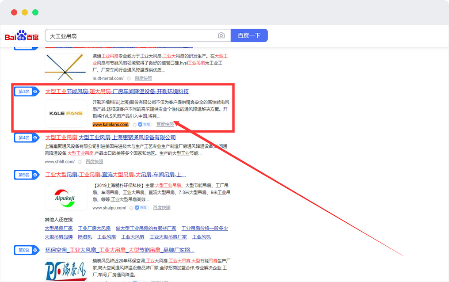
Task: Search related term 大型吊扇厂家
Action: click(59, 229)
